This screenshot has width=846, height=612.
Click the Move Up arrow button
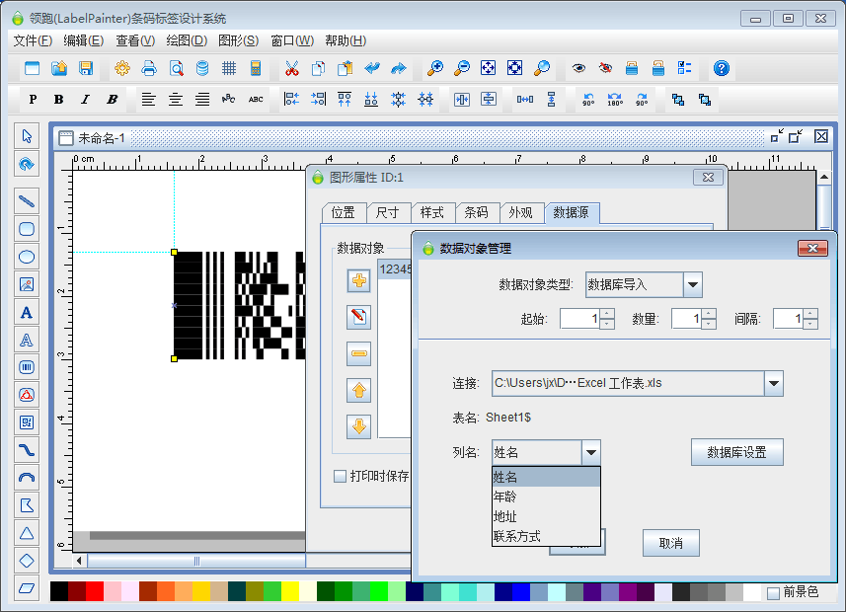pyautogui.click(x=358, y=391)
